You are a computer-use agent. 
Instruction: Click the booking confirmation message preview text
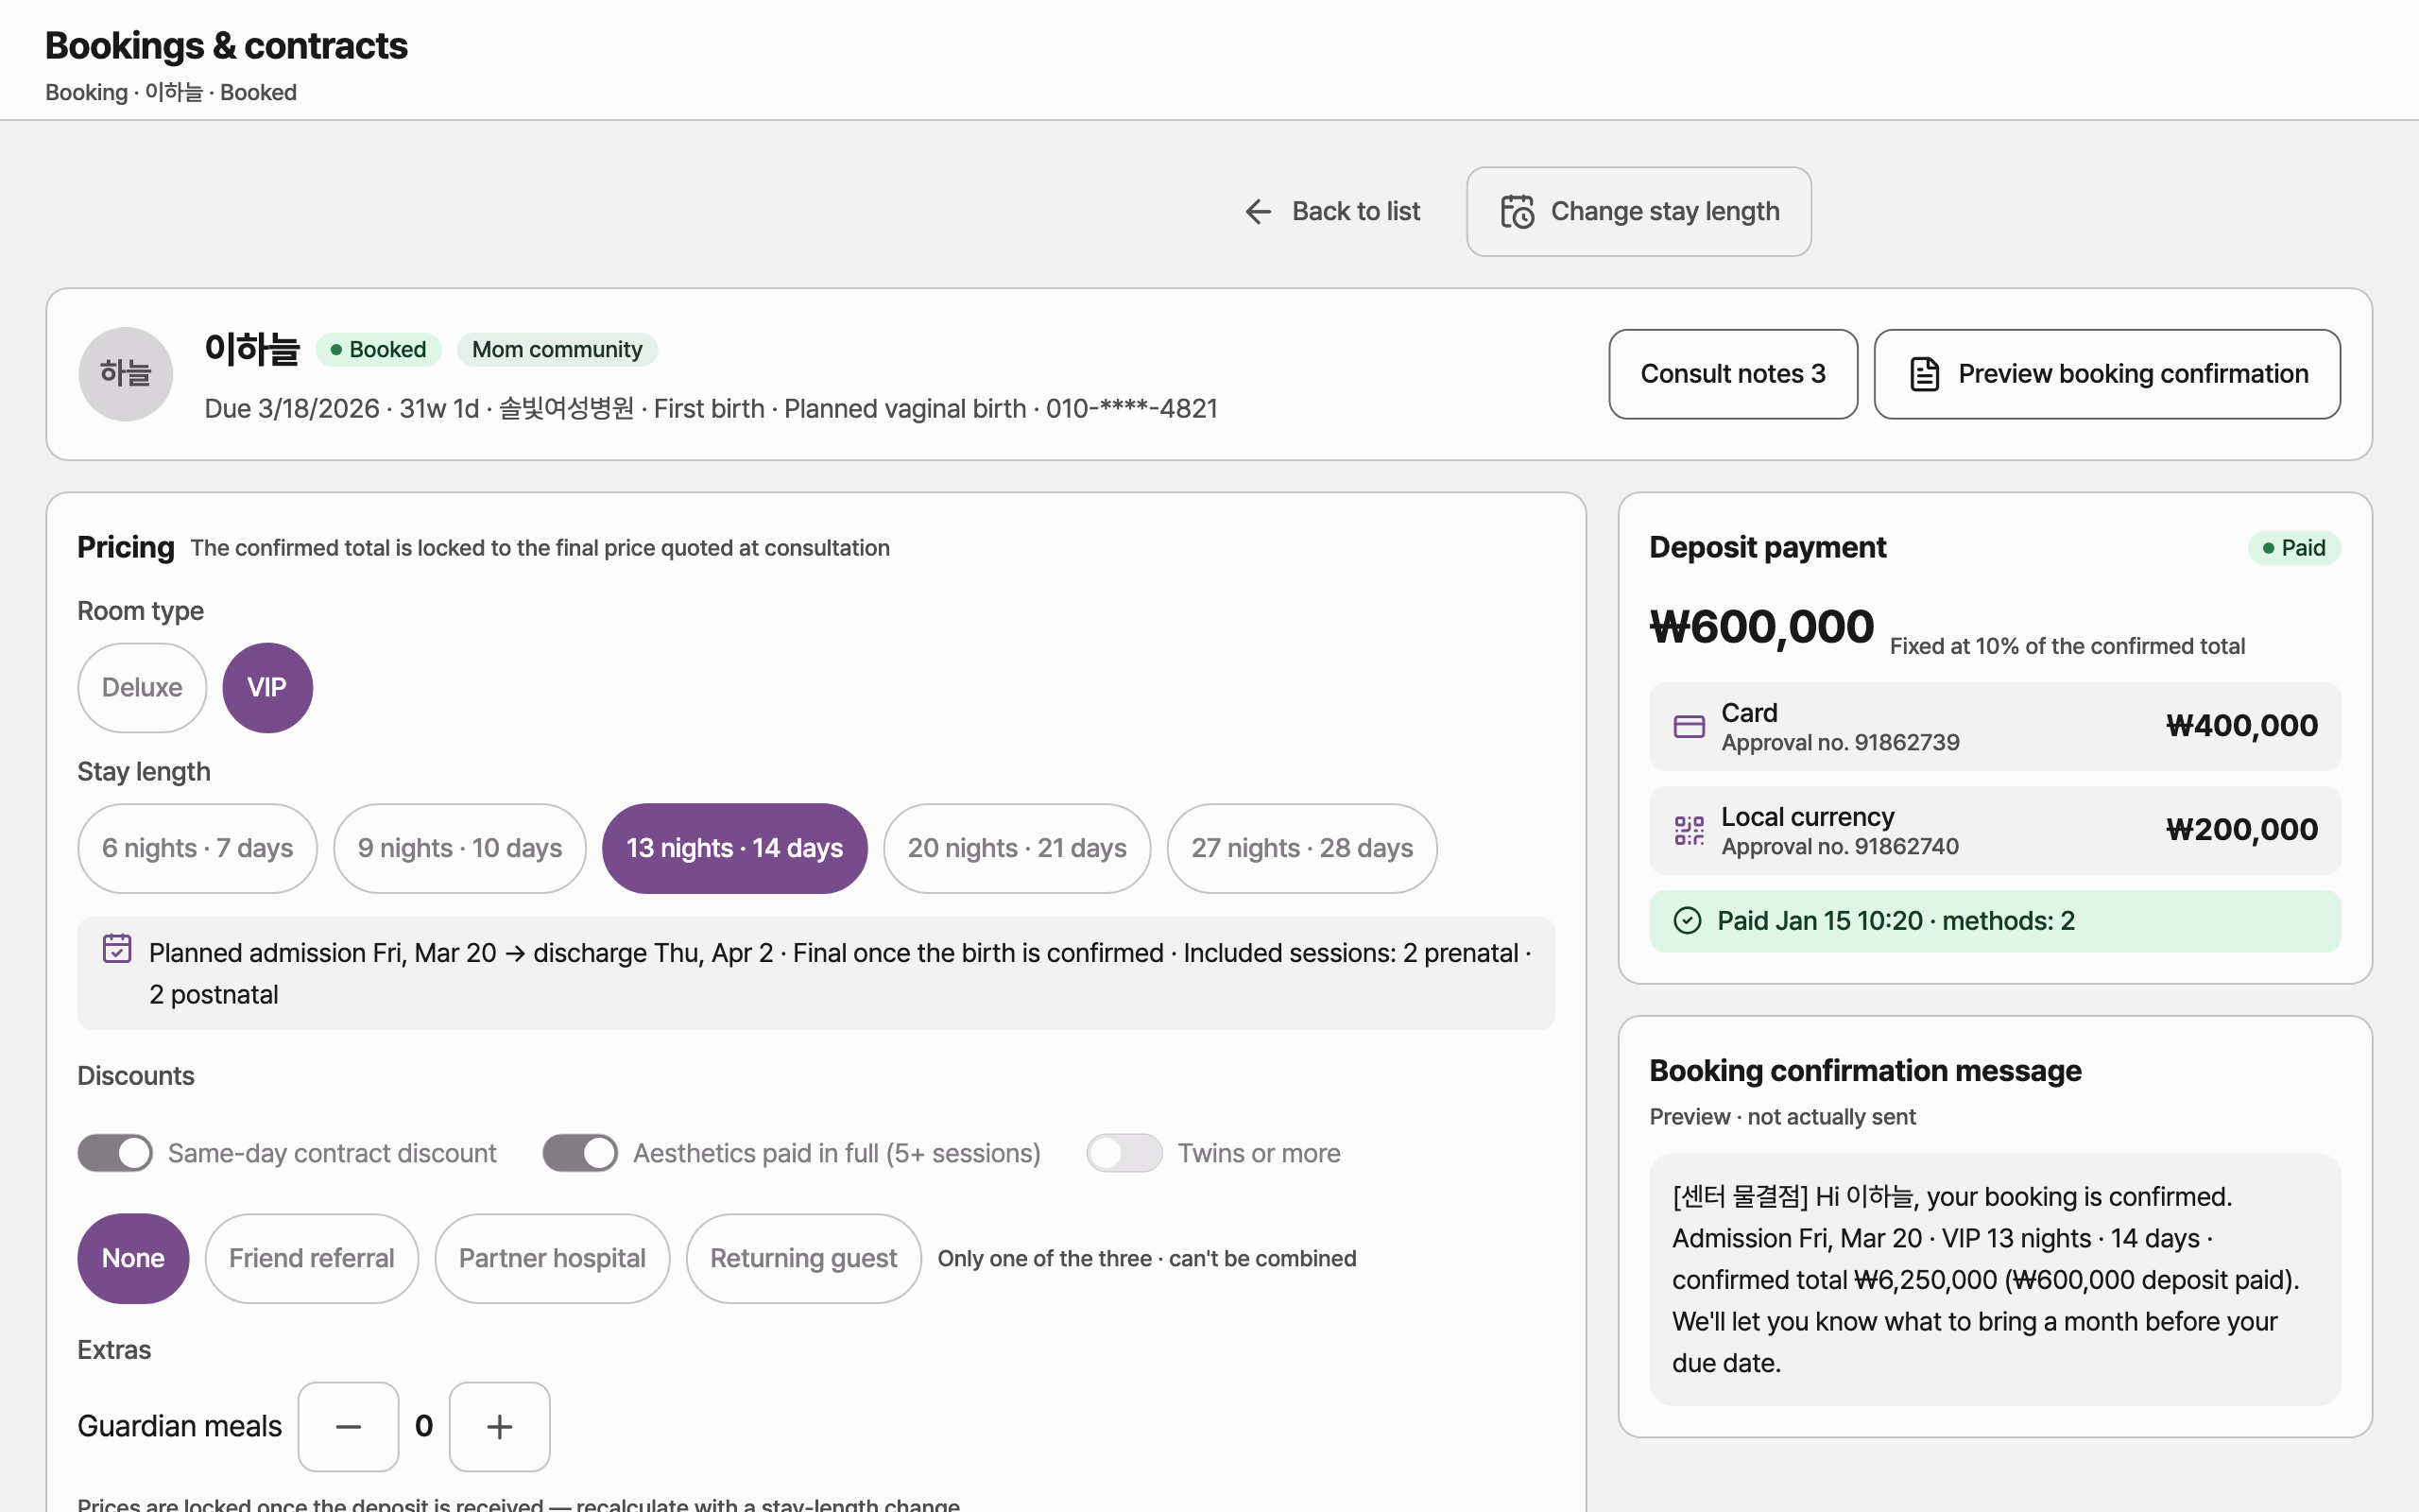point(1994,1280)
